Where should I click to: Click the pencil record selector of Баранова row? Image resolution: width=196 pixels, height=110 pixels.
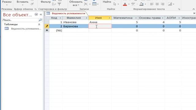[47, 26]
